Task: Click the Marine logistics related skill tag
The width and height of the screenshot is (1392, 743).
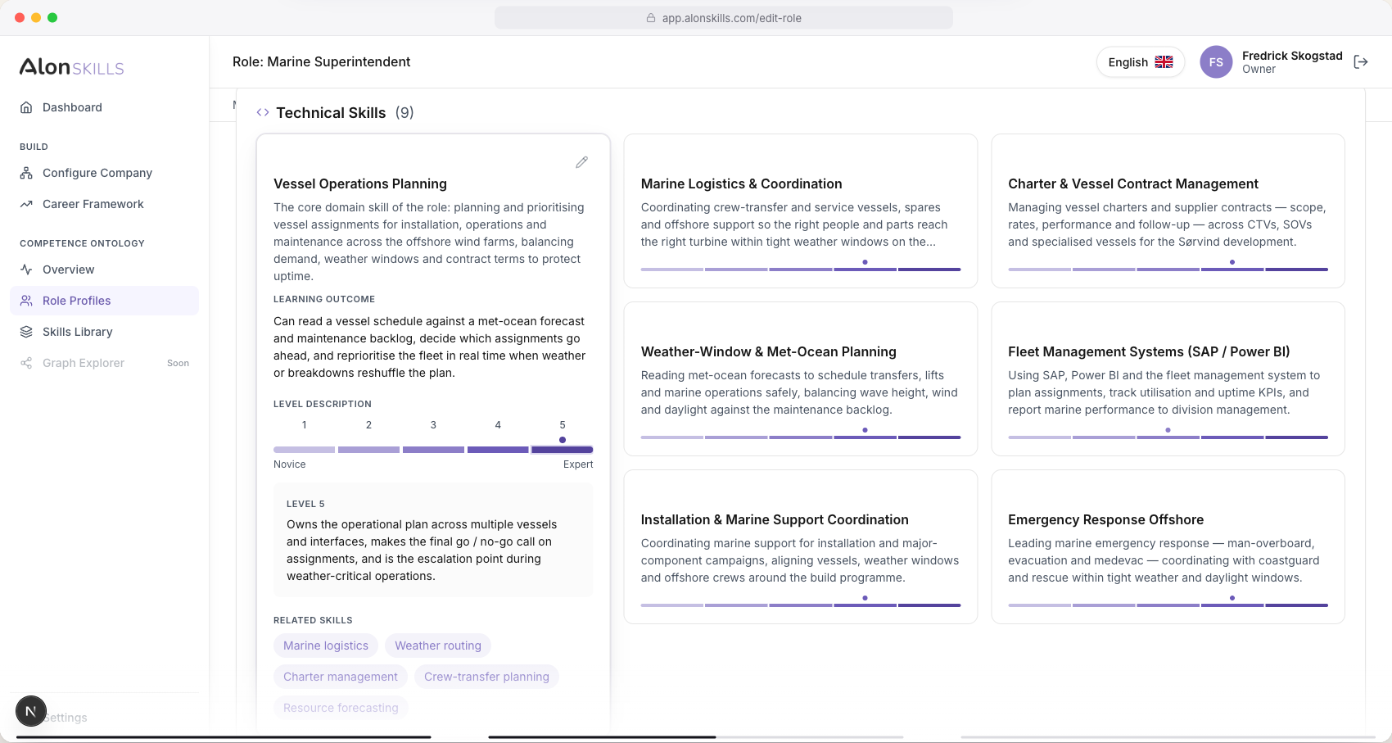Action: [326, 646]
